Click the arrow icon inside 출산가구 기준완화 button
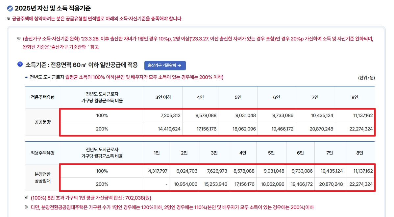394x217 pixels. click(181, 65)
